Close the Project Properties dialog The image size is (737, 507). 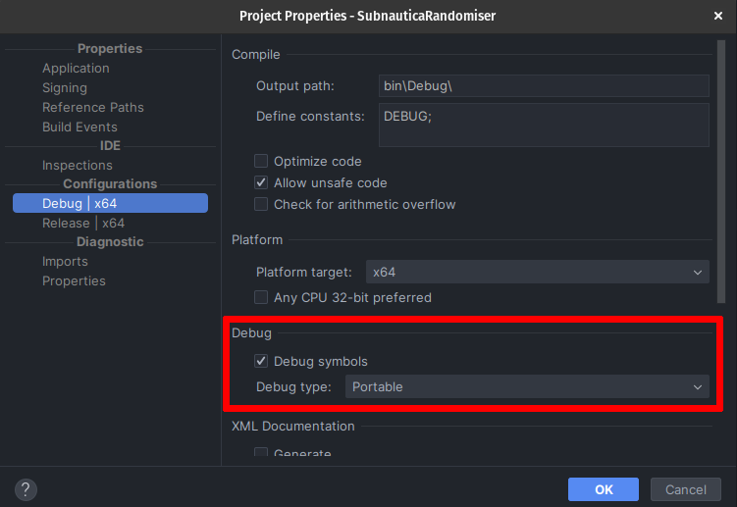pyautogui.click(x=717, y=16)
